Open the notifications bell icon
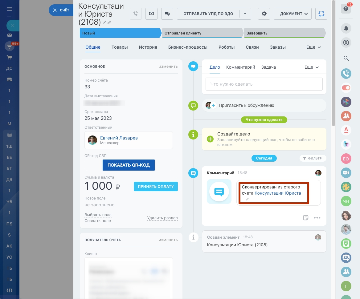This screenshot has width=360, height=299. coord(346,28)
